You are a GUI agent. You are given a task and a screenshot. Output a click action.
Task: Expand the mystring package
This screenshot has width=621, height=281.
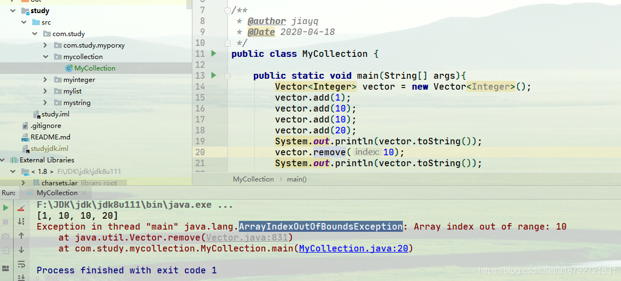click(x=45, y=103)
